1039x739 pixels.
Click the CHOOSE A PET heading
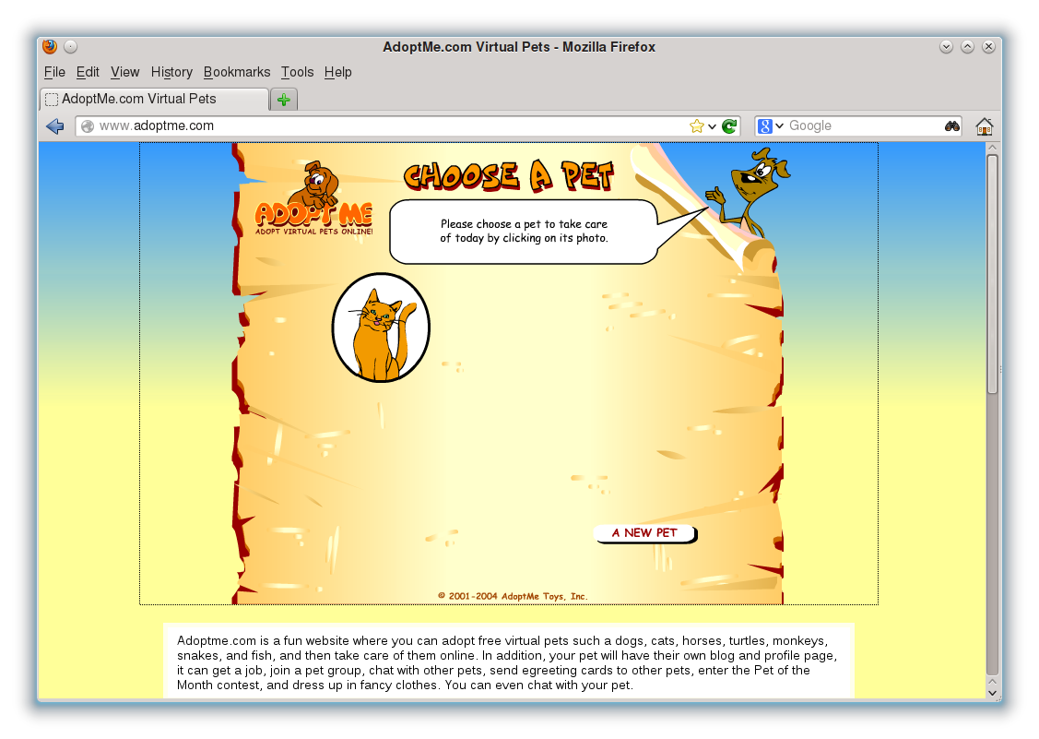508,176
